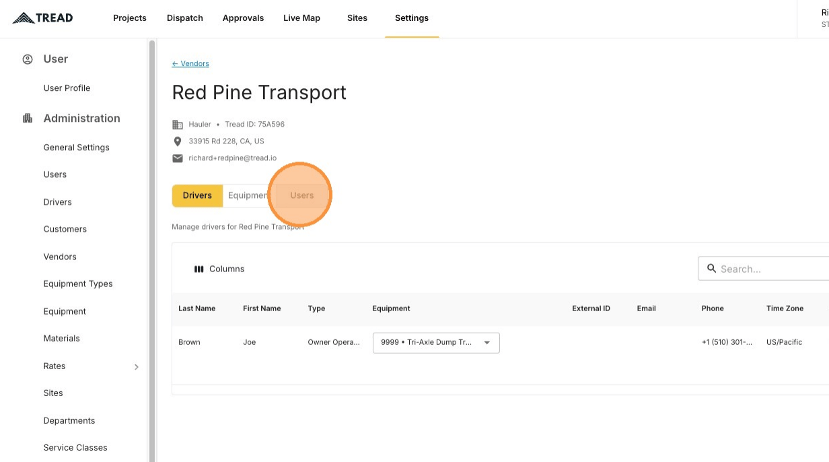Click the 'US/Pacific' time zone cell
The image size is (829, 462).
tap(784, 342)
